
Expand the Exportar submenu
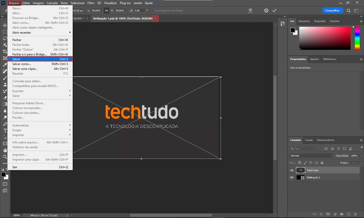40,91
